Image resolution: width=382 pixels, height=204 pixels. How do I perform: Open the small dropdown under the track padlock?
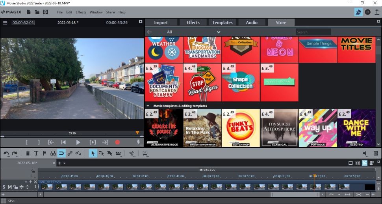[35, 177]
